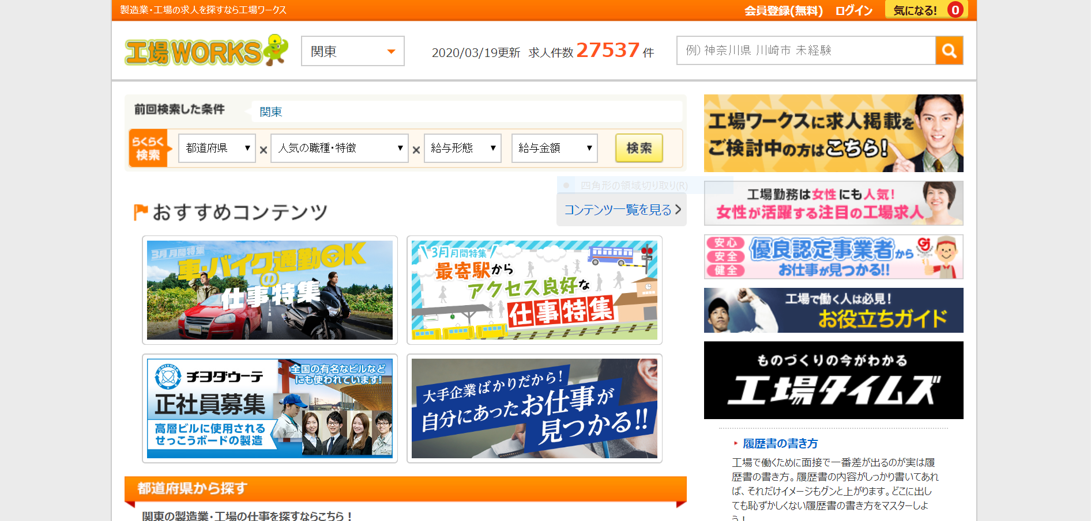
Task: Open the 給与金額 dropdown
Action: 554,149
